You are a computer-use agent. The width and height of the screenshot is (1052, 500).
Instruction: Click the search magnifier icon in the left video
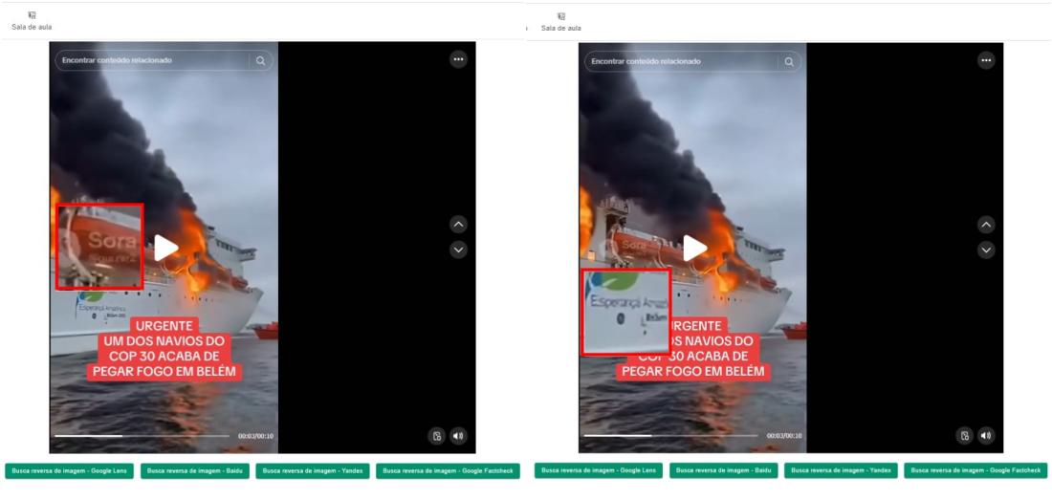[x=260, y=60]
